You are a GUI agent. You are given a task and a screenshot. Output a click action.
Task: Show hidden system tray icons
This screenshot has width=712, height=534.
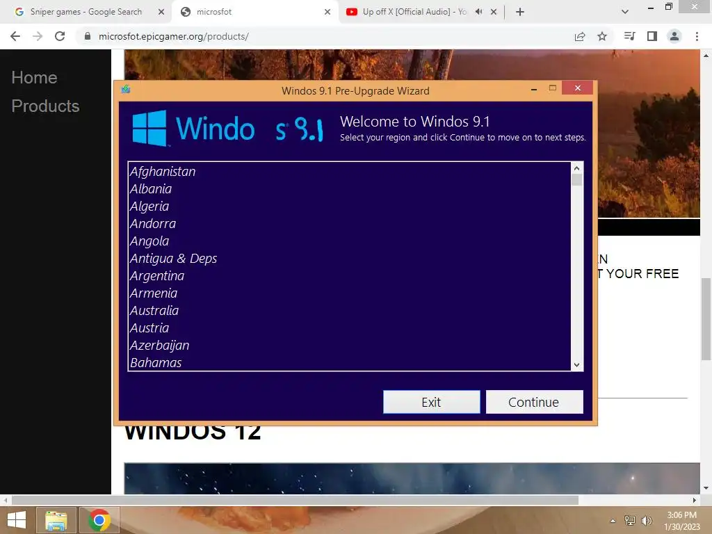pos(613,521)
